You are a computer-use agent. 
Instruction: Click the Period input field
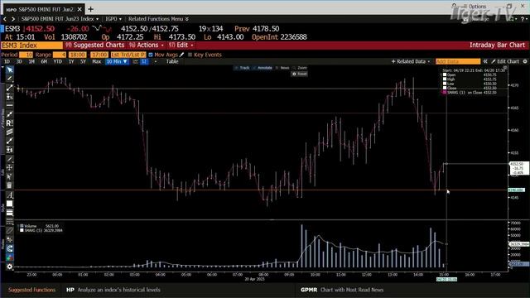point(26,55)
